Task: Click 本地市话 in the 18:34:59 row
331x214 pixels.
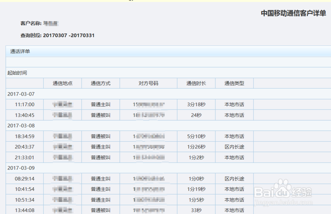Action: point(234,136)
